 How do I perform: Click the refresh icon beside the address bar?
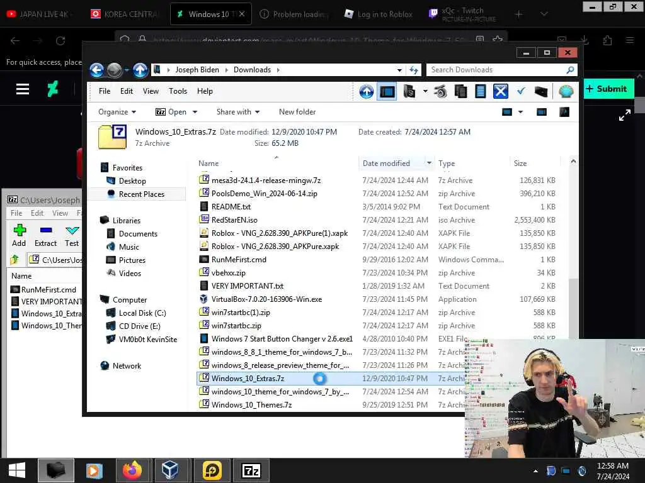point(414,70)
